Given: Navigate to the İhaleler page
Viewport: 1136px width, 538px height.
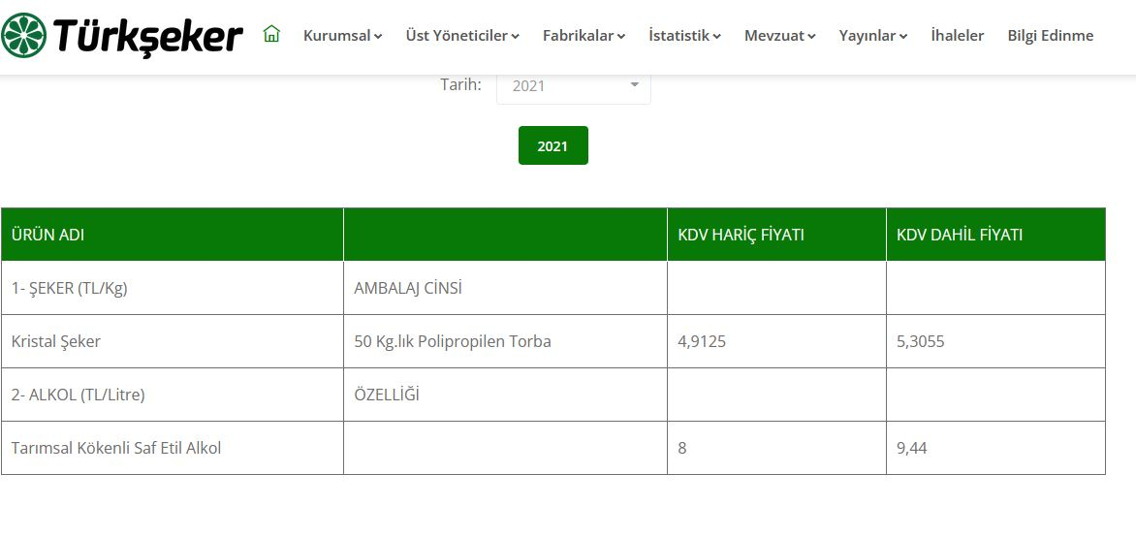Looking at the screenshot, I should pyautogui.click(x=957, y=36).
